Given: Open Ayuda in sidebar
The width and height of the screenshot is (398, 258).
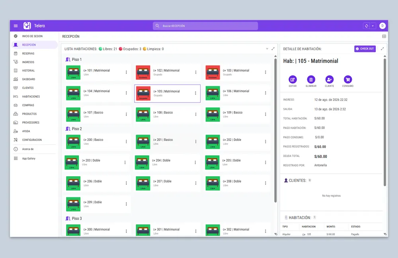Looking at the screenshot, I should [34, 131].
